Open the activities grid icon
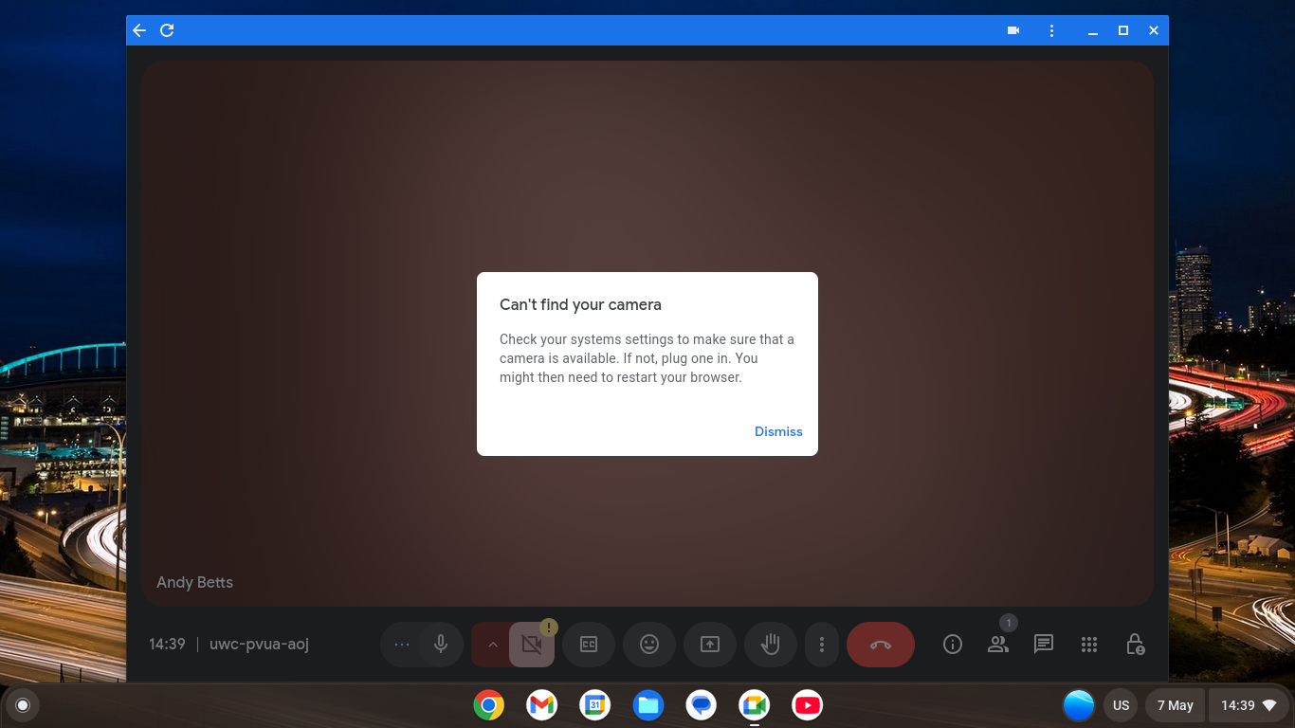 click(1089, 645)
